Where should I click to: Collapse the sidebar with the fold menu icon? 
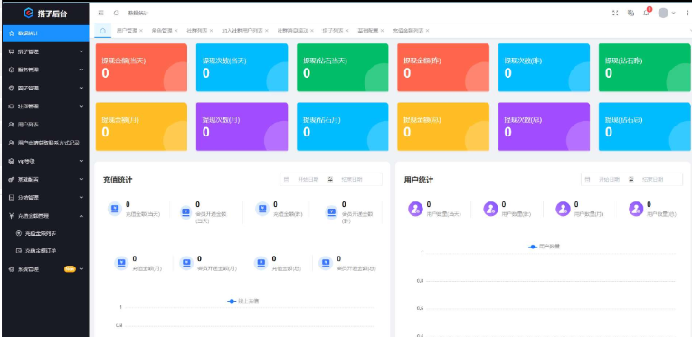[x=101, y=14]
